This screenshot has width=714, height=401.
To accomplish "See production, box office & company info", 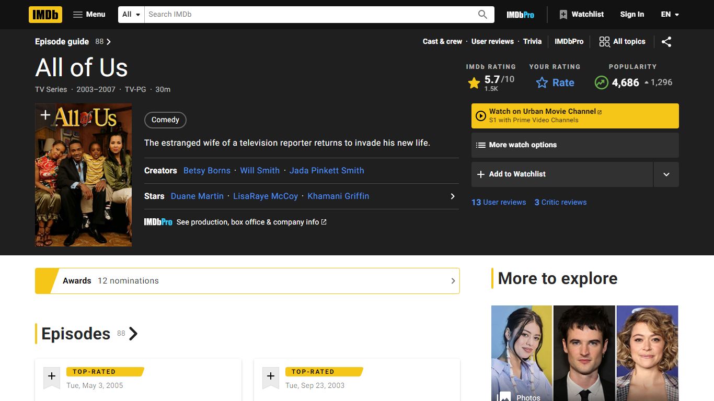I will (x=251, y=222).
